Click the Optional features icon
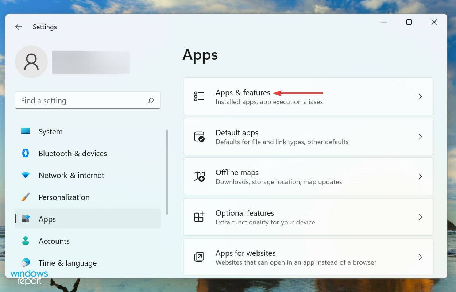Screen dimensions: 456x292 pos(199,217)
